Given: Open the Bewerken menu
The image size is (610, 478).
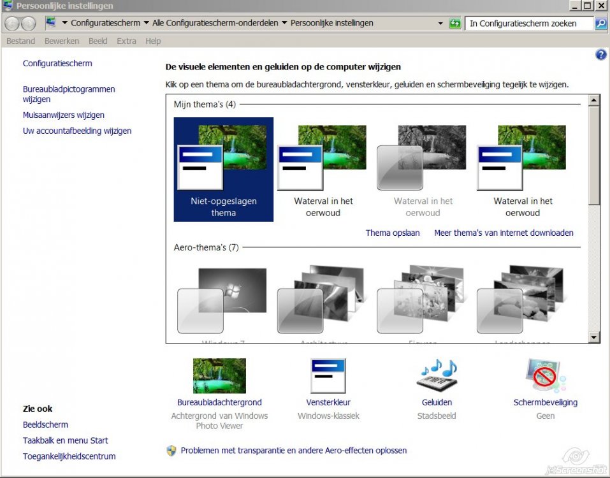Looking at the screenshot, I should click(62, 41).
